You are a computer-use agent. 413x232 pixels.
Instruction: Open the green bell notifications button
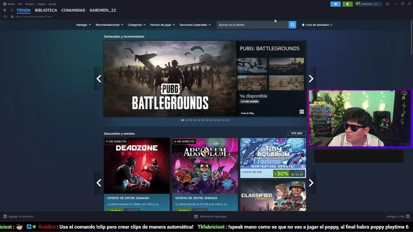coord(348,4)
